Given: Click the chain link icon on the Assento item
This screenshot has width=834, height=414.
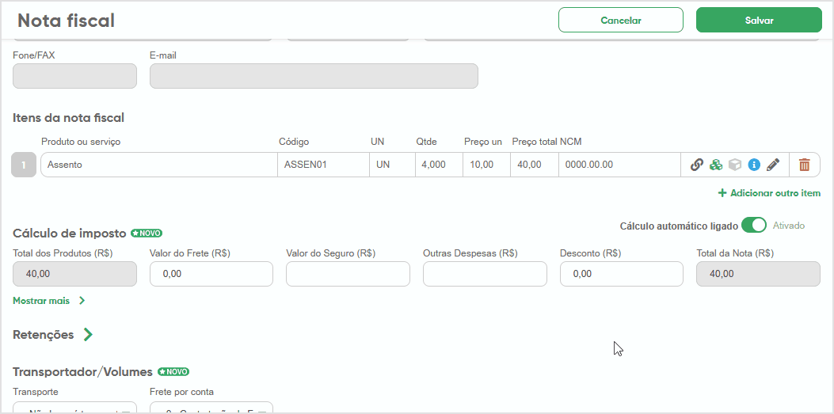Looking at the screenshot, I should pyautogui.click(x=697, y=165).
